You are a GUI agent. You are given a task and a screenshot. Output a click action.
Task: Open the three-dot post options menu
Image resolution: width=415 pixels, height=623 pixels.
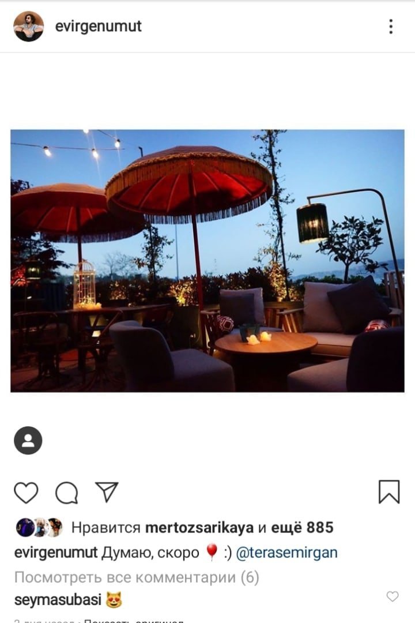coord(391,27)
